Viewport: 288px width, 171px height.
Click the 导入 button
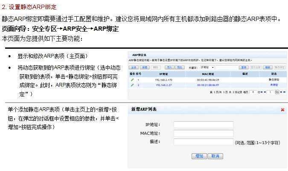[x=169, y=68]
